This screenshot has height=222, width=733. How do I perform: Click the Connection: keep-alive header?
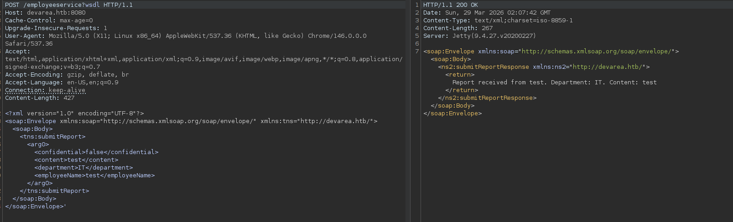tap(45, 90)
